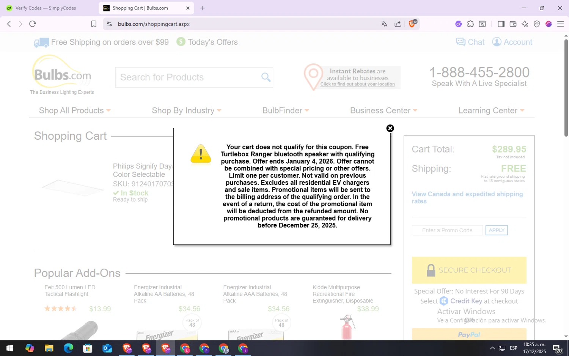Click the APPLY promo button
569x356 pixels.
coord(497,230)
